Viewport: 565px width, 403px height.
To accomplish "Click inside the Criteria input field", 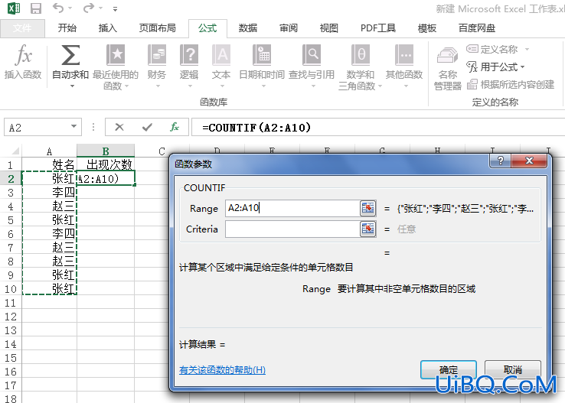I will click(x=292, y=229).
